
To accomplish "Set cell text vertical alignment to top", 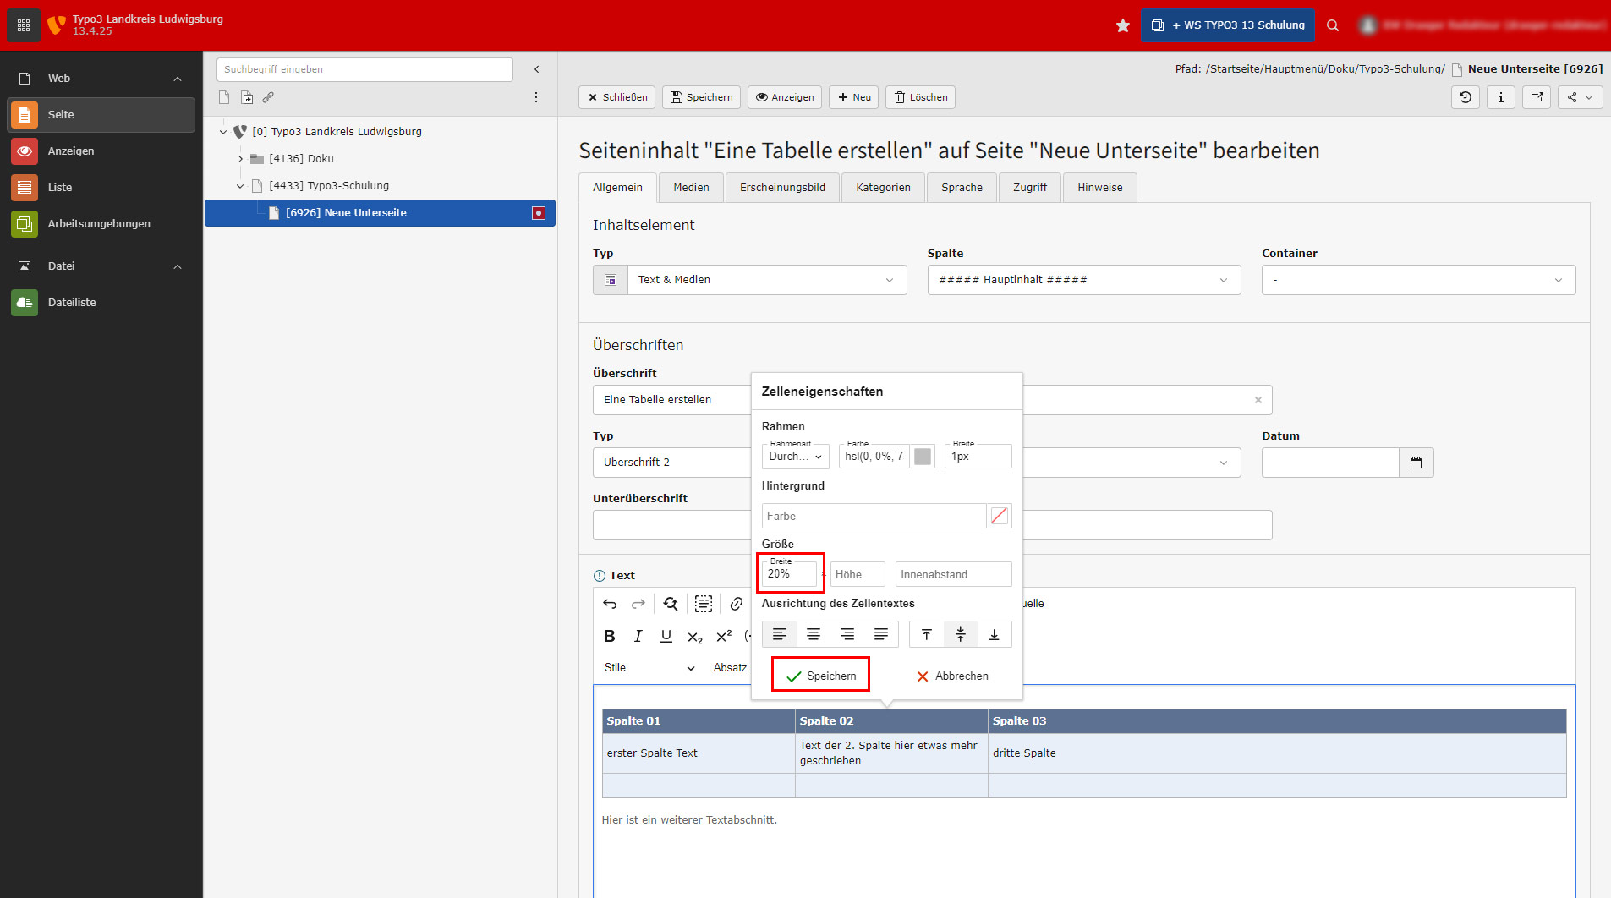I will (926, 634).
